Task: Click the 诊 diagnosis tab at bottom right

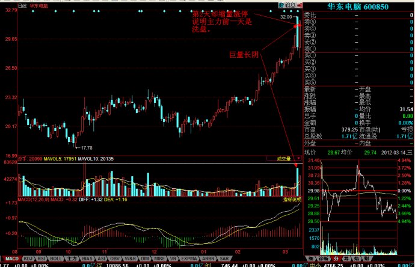Action: [322, 259]
